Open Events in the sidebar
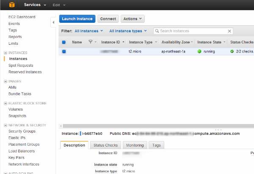Viewport: 254px width, 174px height. coord(14,24)
